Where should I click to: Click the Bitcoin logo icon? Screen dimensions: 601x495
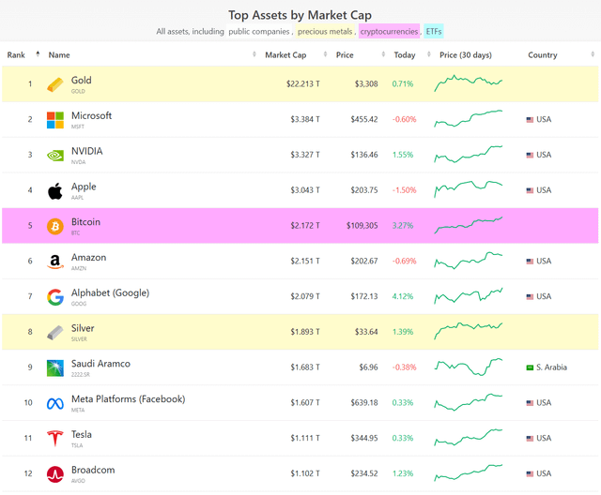pyautogui.click(x=55, y=227)
